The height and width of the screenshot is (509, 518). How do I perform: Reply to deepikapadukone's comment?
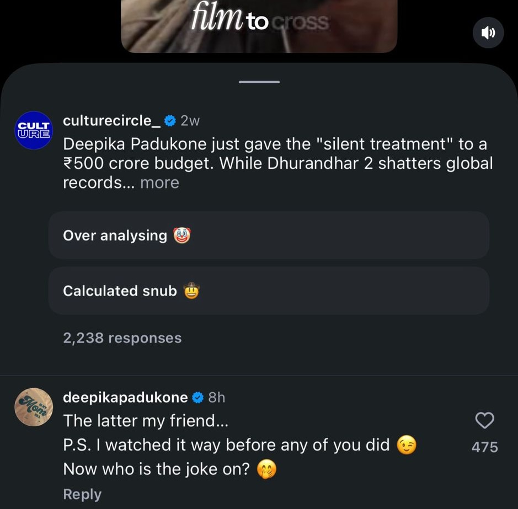pyautogui.click(x=82, y=494)
